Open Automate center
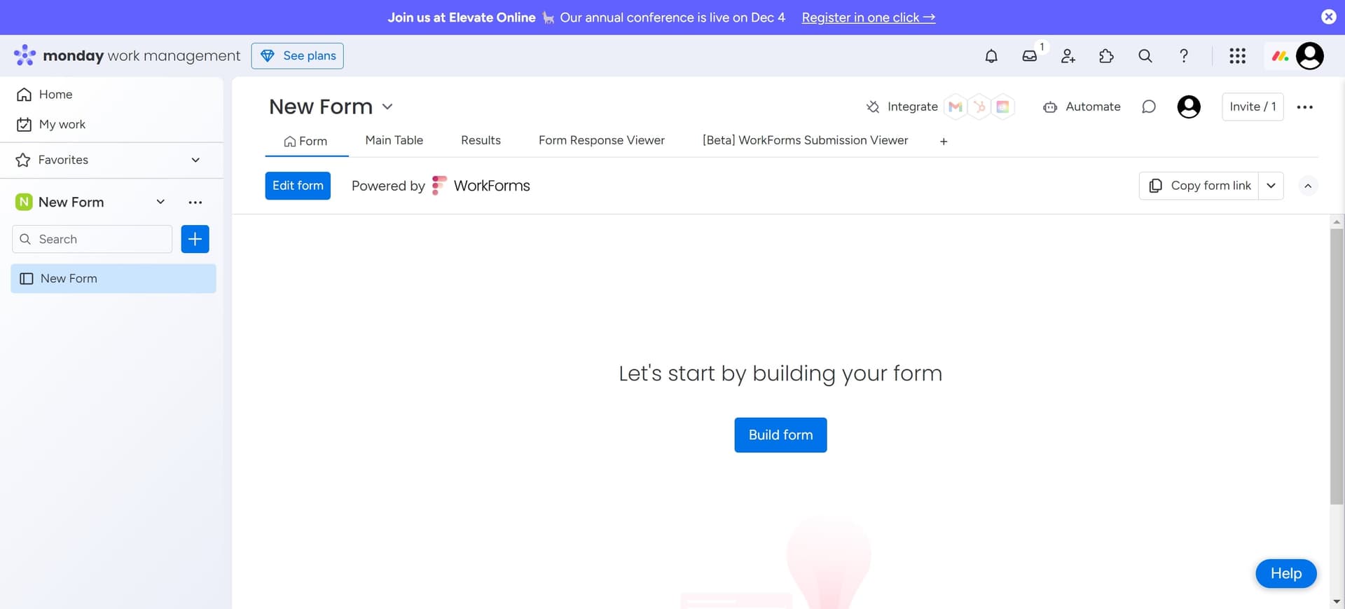 (x=1082, y=107)
